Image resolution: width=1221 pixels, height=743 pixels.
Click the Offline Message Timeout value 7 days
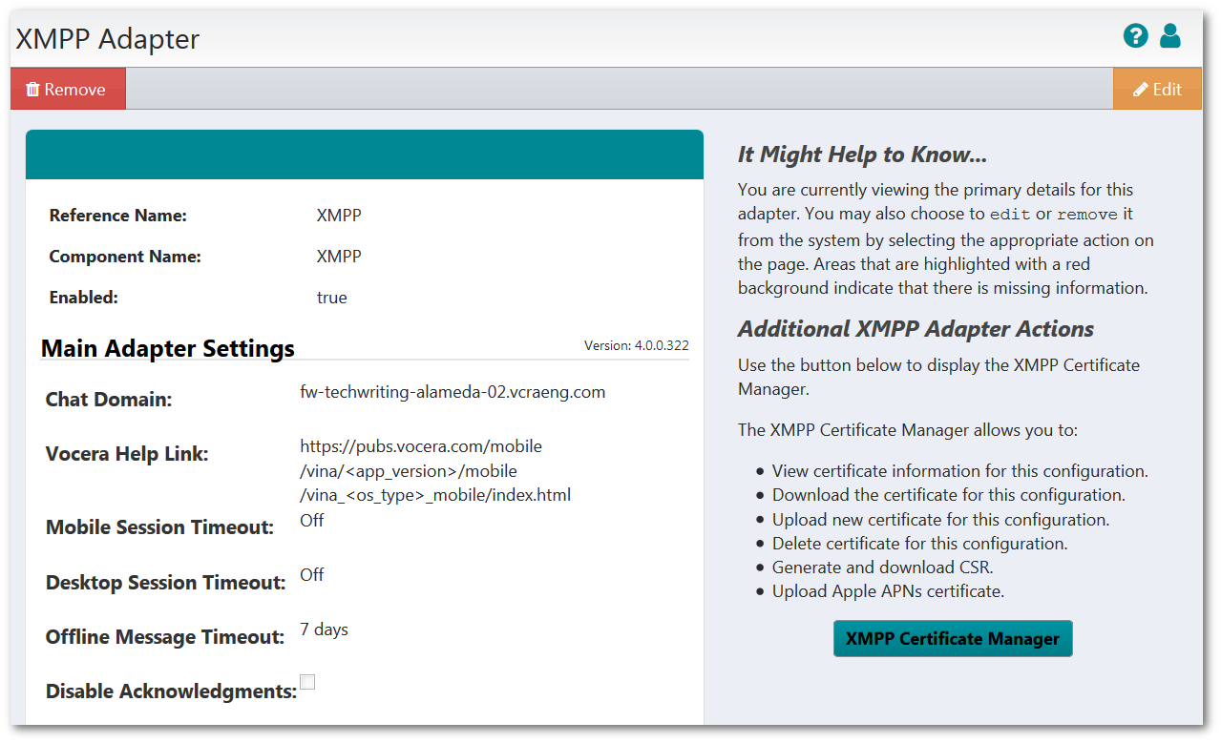(x=324, y=629)
